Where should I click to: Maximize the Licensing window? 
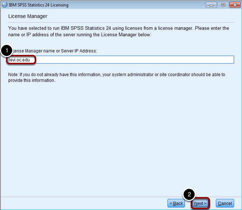[223, 5]
